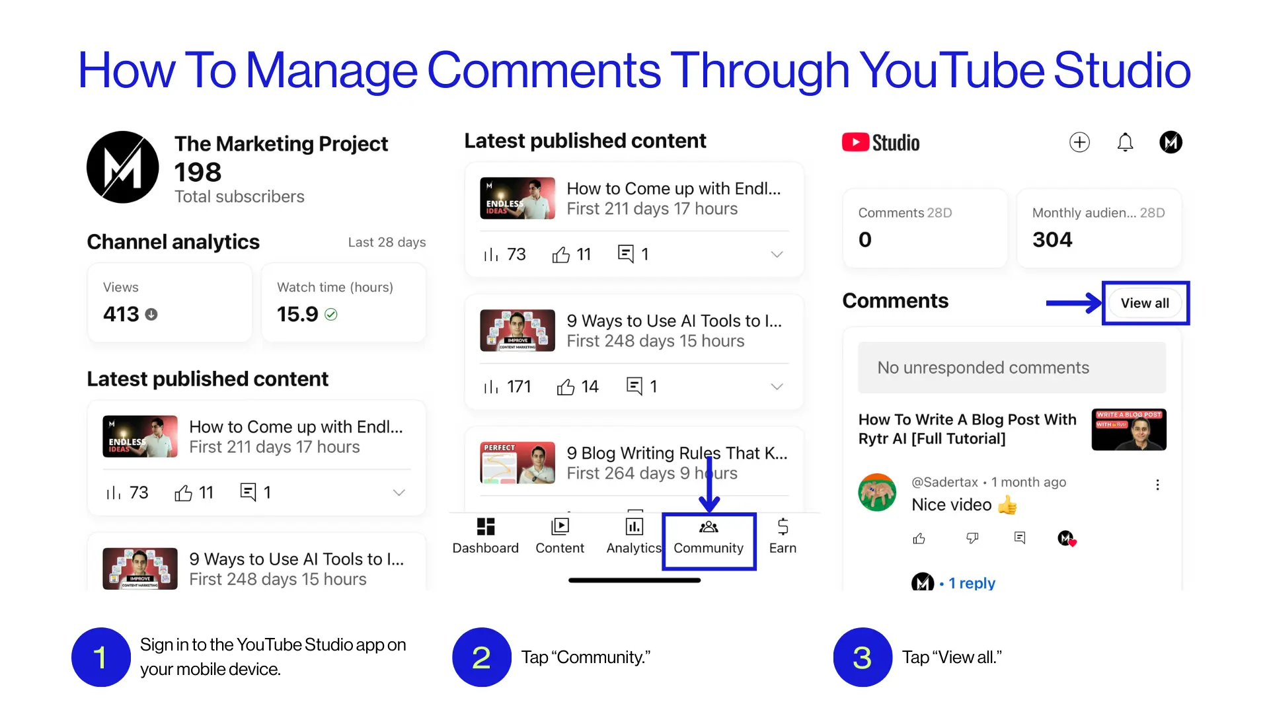
Task: Tap the Endless Ideas thumbnail in first screenshot
Action: 140,436
